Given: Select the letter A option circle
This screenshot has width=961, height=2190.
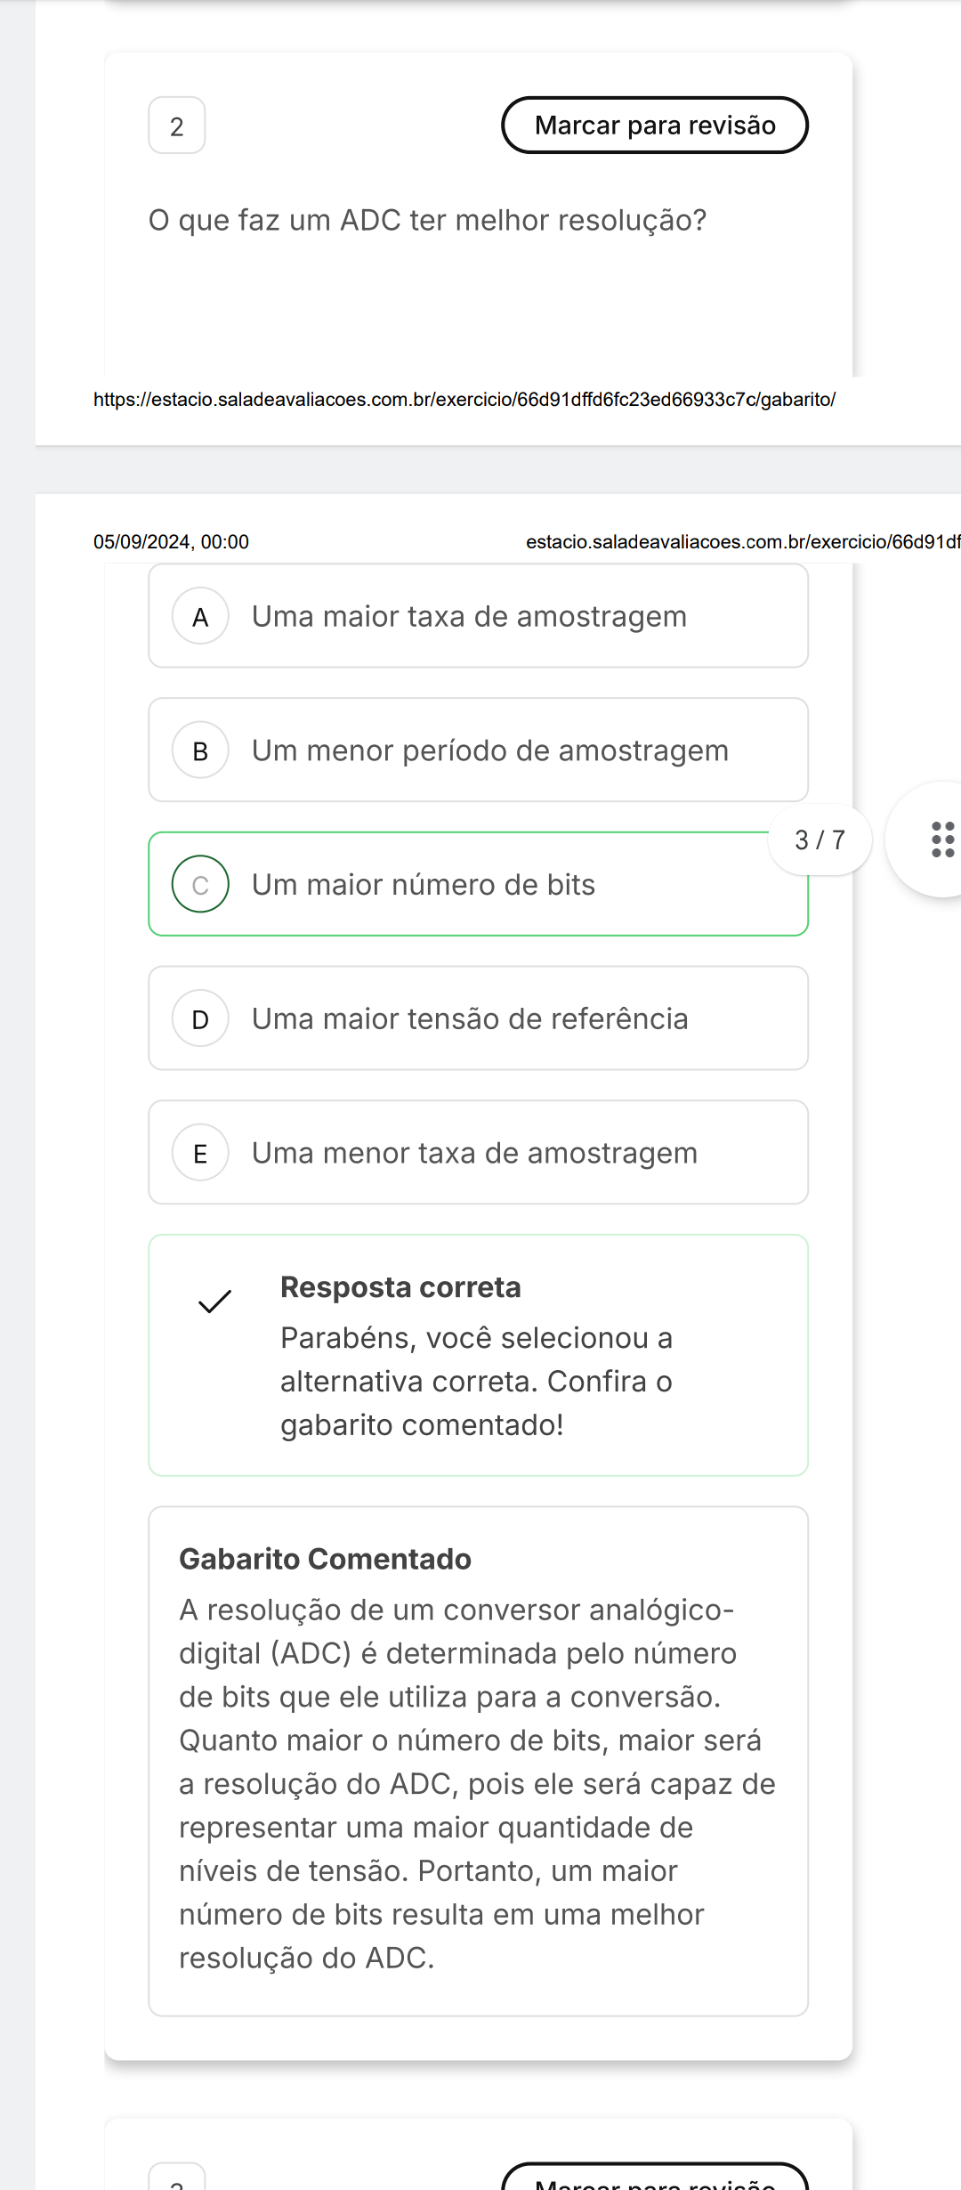Looking at the screenshot, I should click(201, 616).
